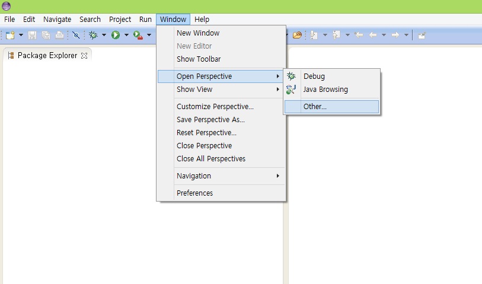Choose Java Browsing perspective
Viewport: 482px width, 284px height.
coord(325,90)
